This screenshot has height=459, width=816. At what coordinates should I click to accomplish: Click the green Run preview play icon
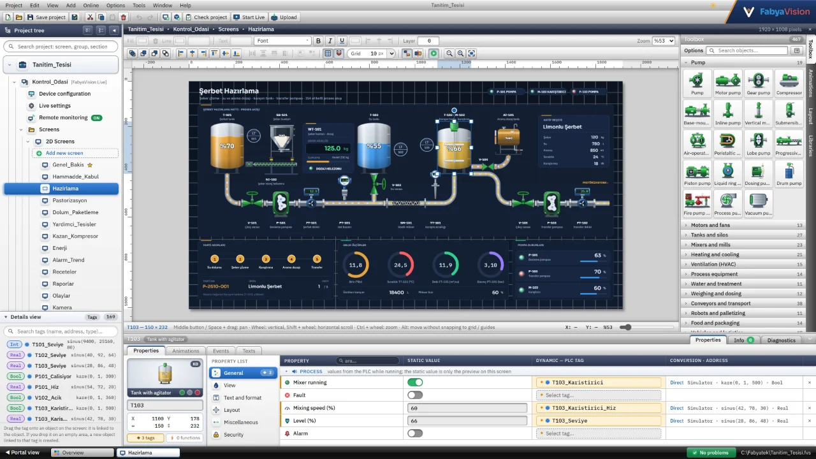point(433,54)
